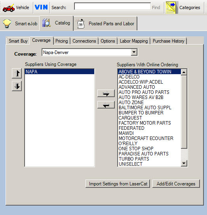Select the Smart eJob lightbulb icon
Image resolution: width=207 pixels, height=215 pixels.
pos(7,23)
